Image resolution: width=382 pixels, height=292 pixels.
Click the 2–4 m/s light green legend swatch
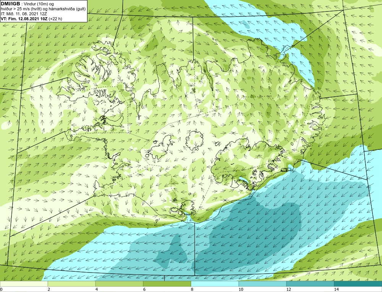[72, 284]
